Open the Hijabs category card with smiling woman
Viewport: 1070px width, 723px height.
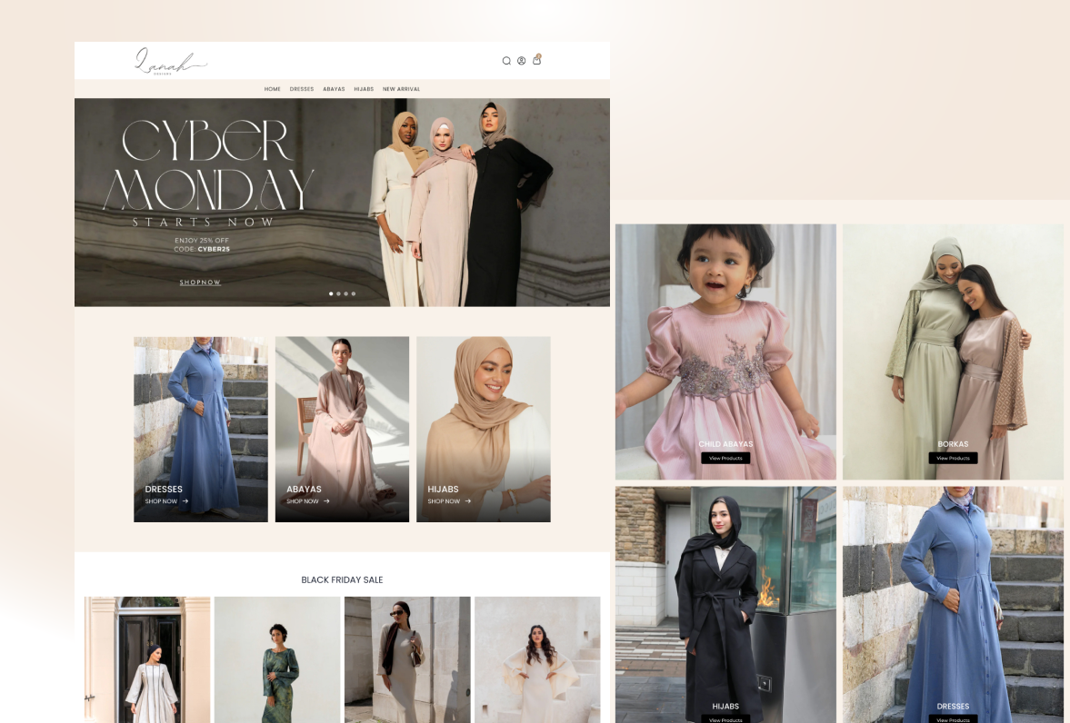(483, 429)
